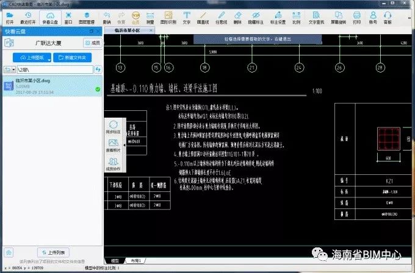
Task: Click the red KZ1 column section drawing
Action: tap(389, 139)
